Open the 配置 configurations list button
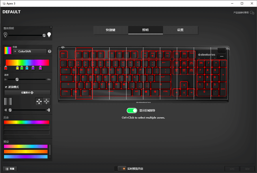 (10, 169)
